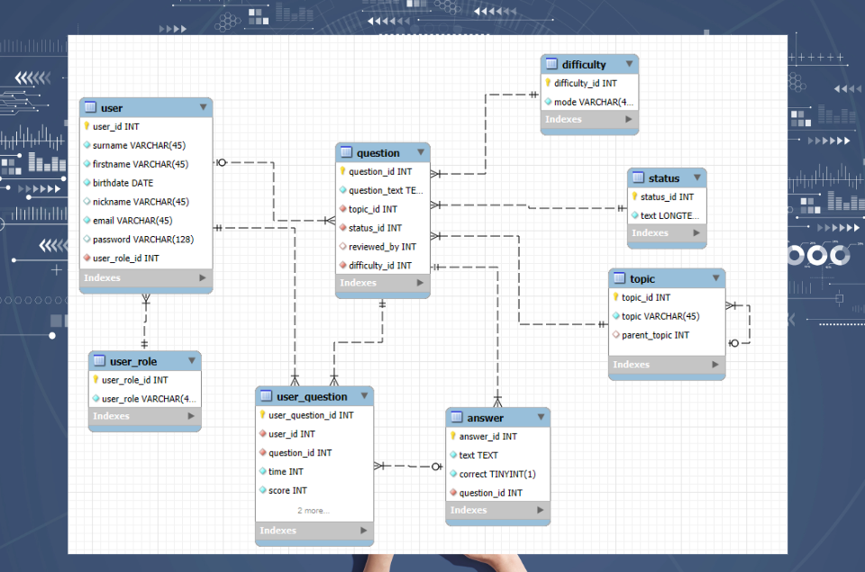Click the answer table header icon
Image resolution: width=865 pixels, height=572 pixels.
(x=457, y=418)
